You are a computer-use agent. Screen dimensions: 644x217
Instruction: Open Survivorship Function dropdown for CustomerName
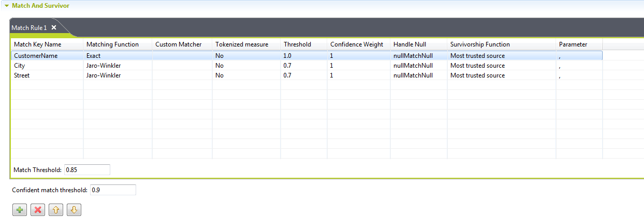(500, 55)
